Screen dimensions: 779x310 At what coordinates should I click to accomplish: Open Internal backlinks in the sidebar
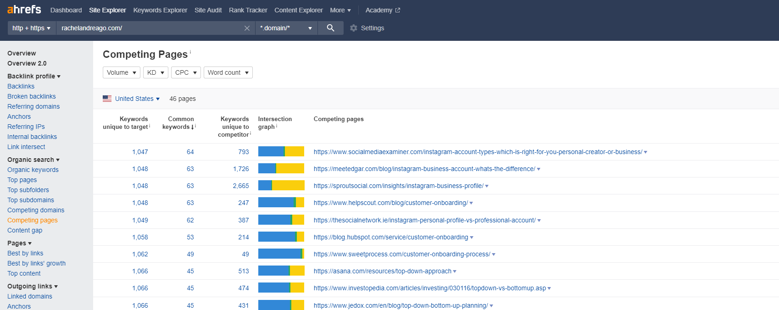pyautogui.click(x=32, y=137)
